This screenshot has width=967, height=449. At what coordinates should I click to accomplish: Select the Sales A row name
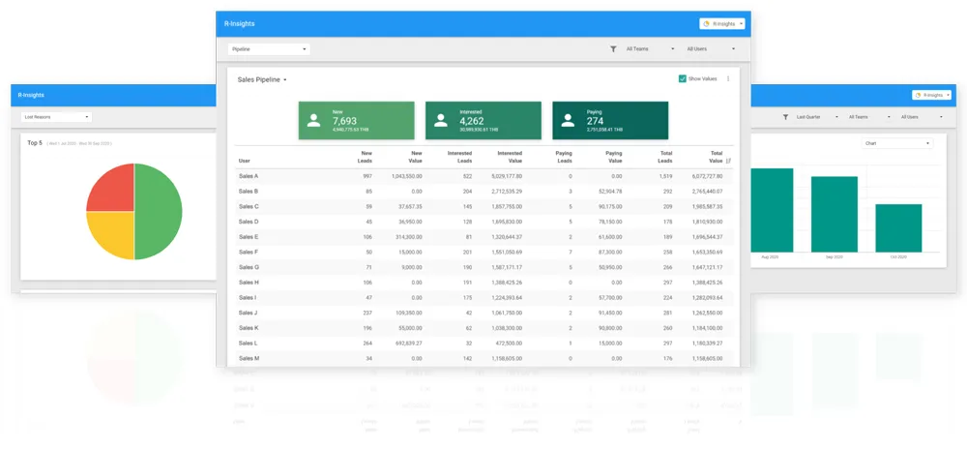[x=249, y=176]
